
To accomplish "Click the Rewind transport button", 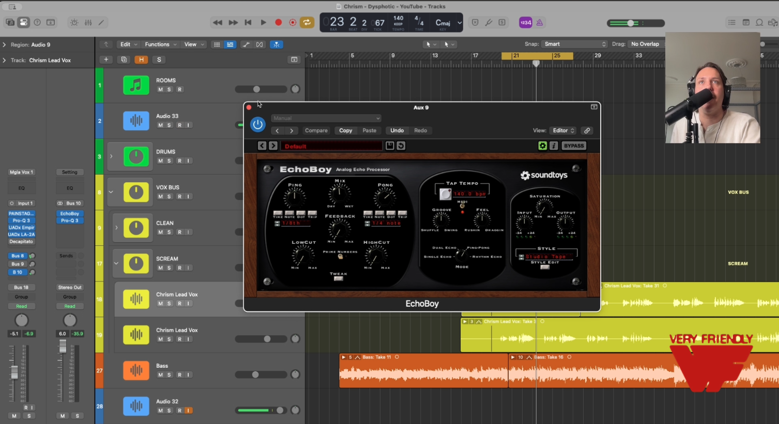I will 218,22.
